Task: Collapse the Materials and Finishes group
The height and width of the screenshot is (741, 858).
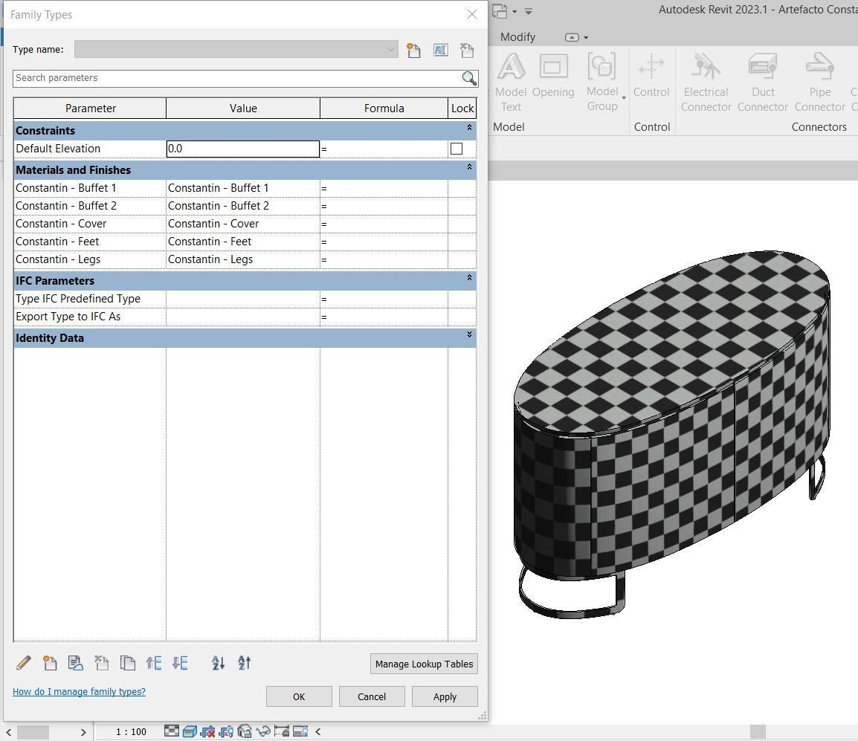Action: point(469,166)
